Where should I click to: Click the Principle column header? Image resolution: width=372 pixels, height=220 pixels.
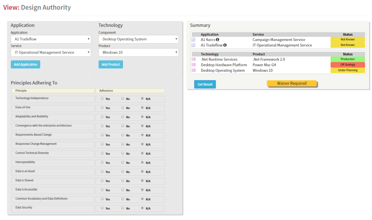53,91
